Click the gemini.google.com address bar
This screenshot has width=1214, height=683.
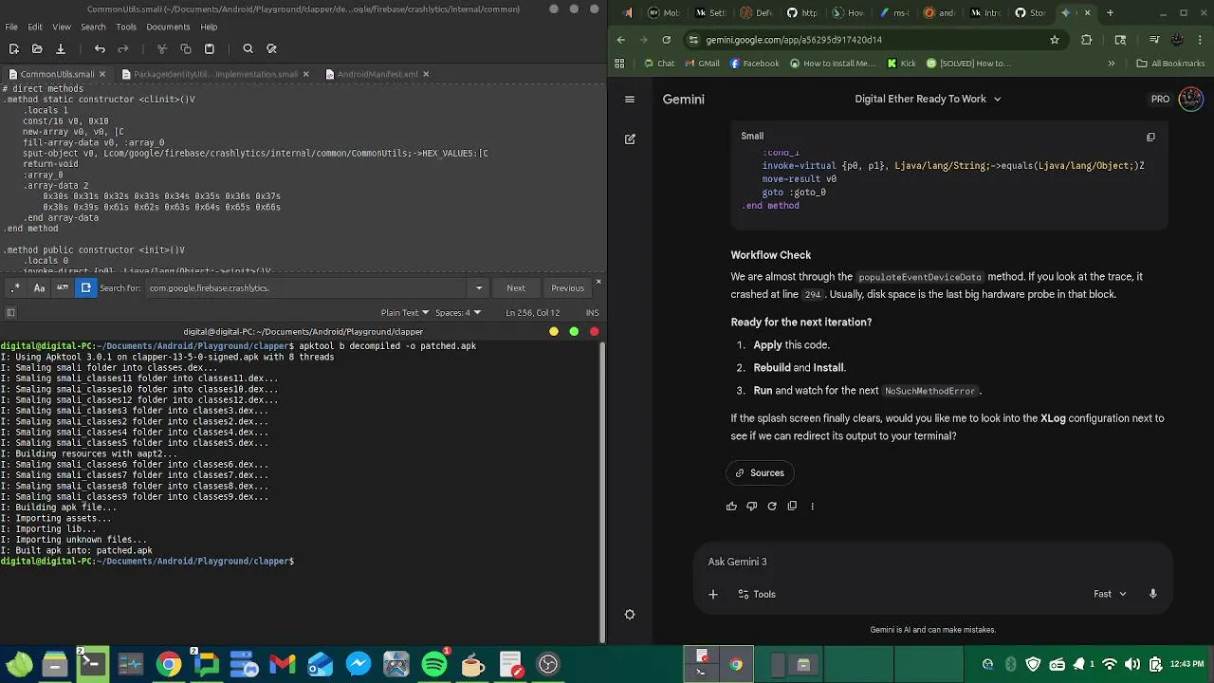point(863,40)
